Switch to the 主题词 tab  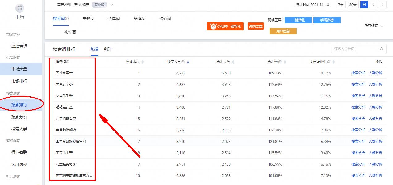88,18
